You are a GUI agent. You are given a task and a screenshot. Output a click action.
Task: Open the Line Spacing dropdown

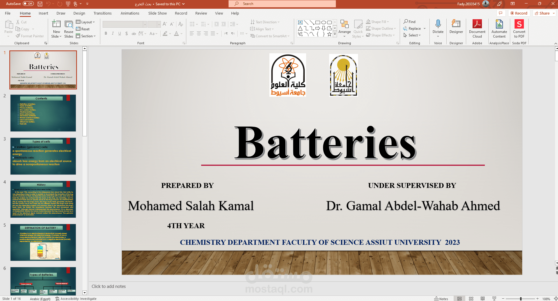point(234,24)
